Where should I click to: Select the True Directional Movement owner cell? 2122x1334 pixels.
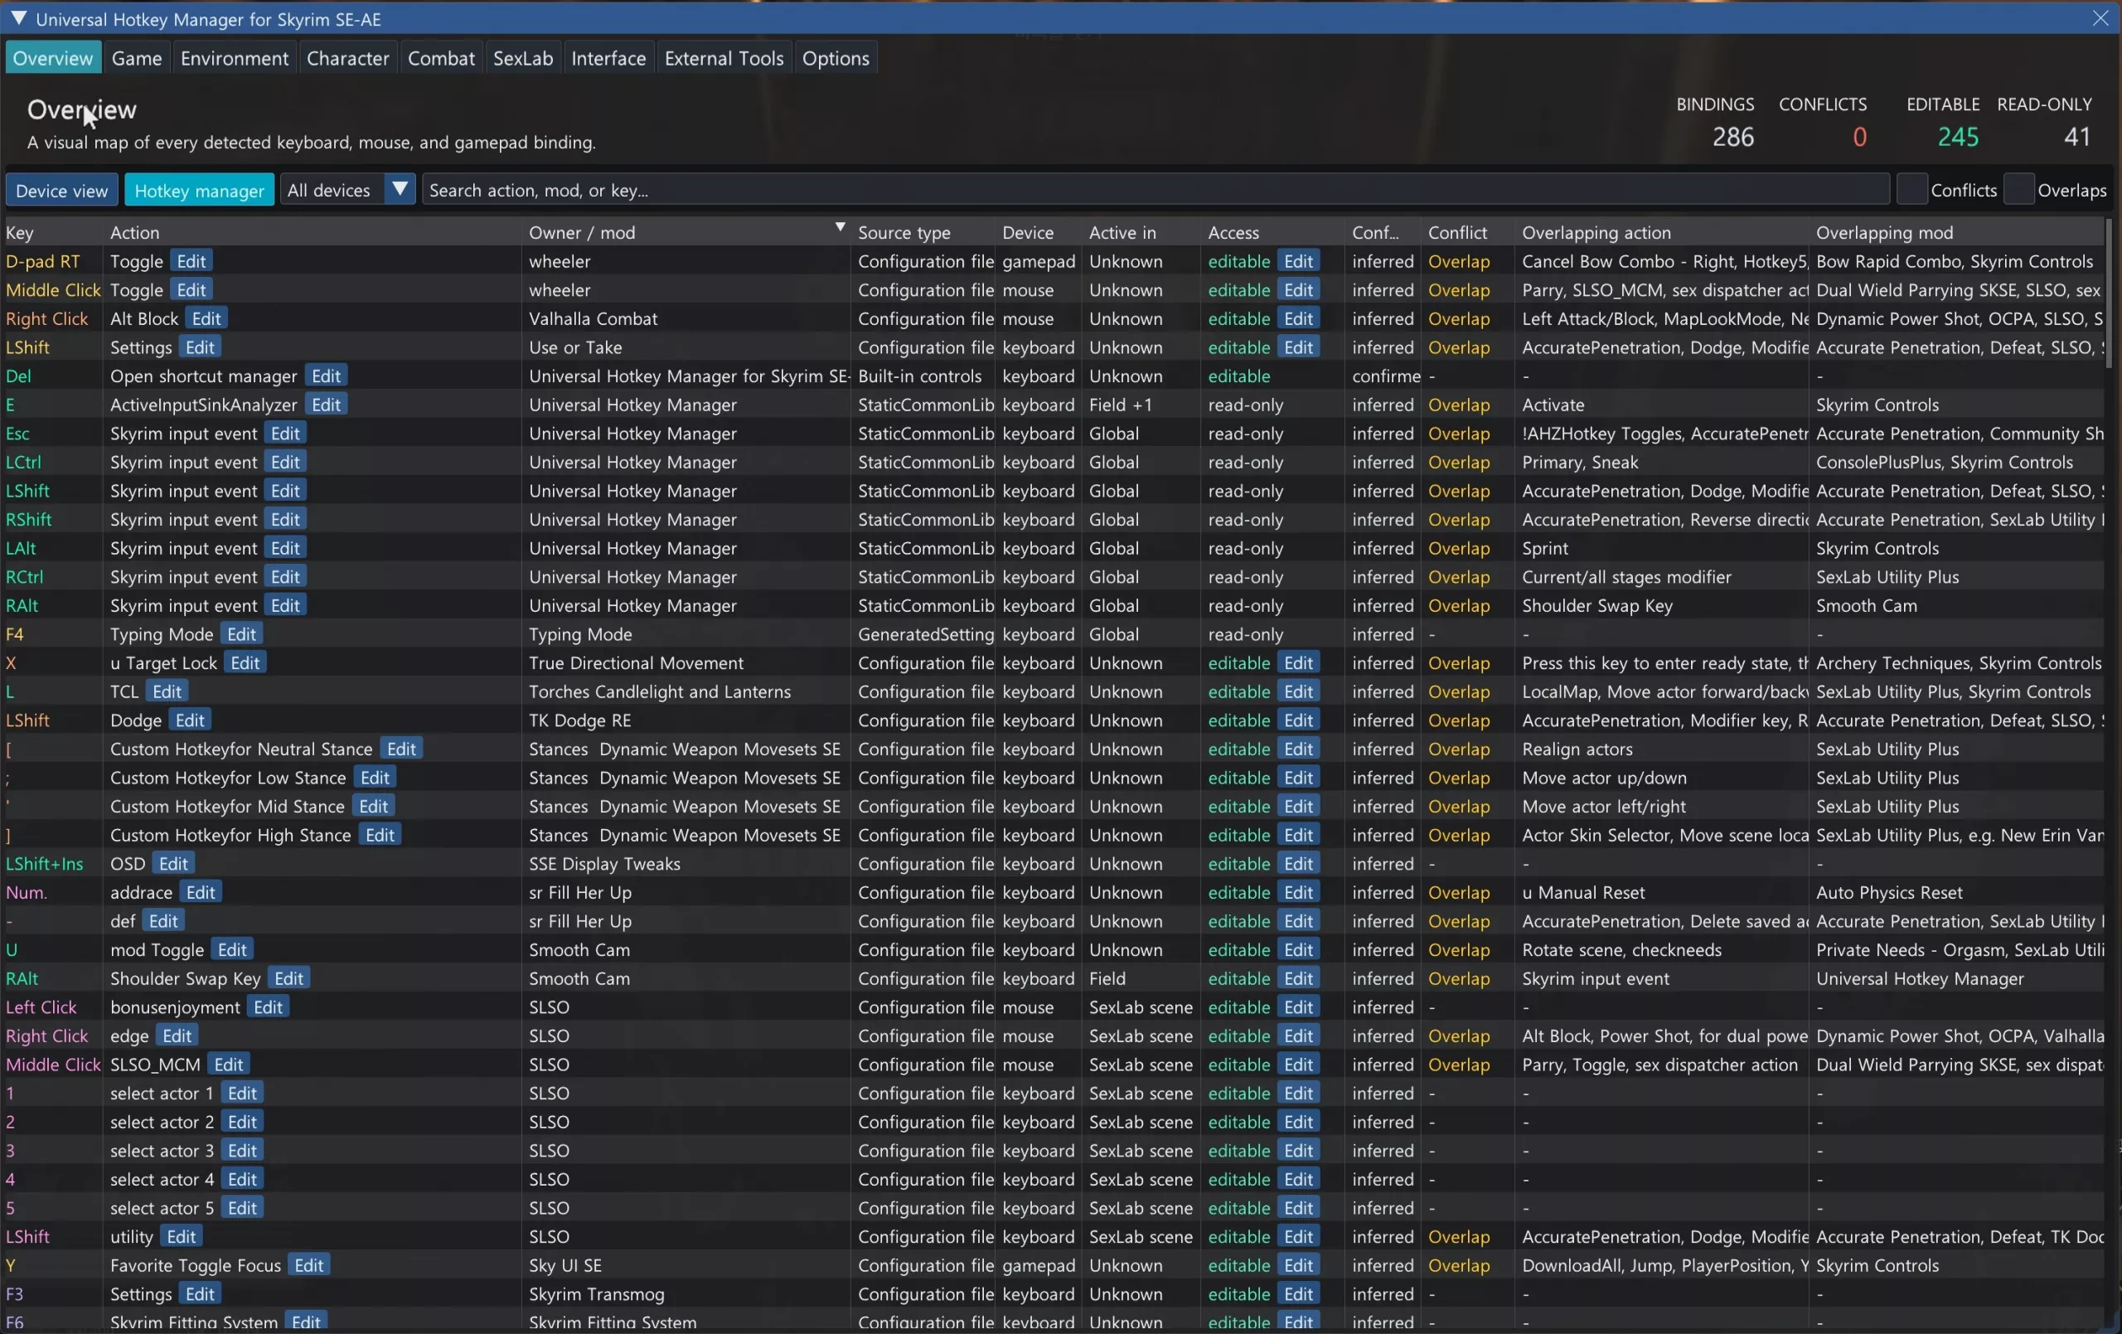click(x=637, y=663)
